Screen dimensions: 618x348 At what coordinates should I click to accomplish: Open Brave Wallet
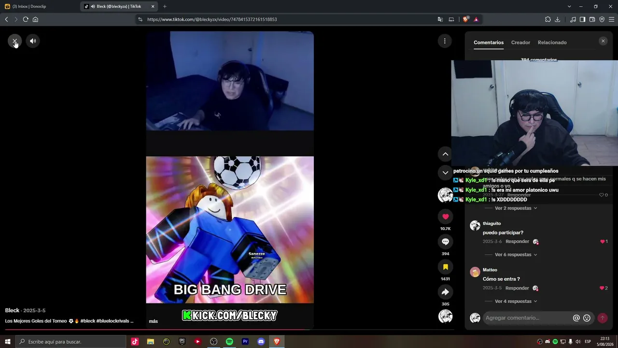pyautogui.click(x=592, y=19)
